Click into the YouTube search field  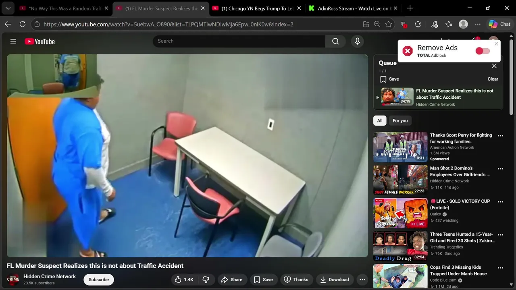tap(239, 41)
